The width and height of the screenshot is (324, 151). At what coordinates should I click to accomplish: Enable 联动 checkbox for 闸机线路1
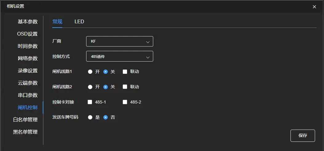pyautogui.click(x=125, y=72)
